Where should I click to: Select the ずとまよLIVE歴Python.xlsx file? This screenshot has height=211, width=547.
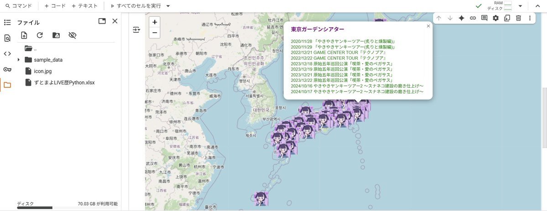60,83
